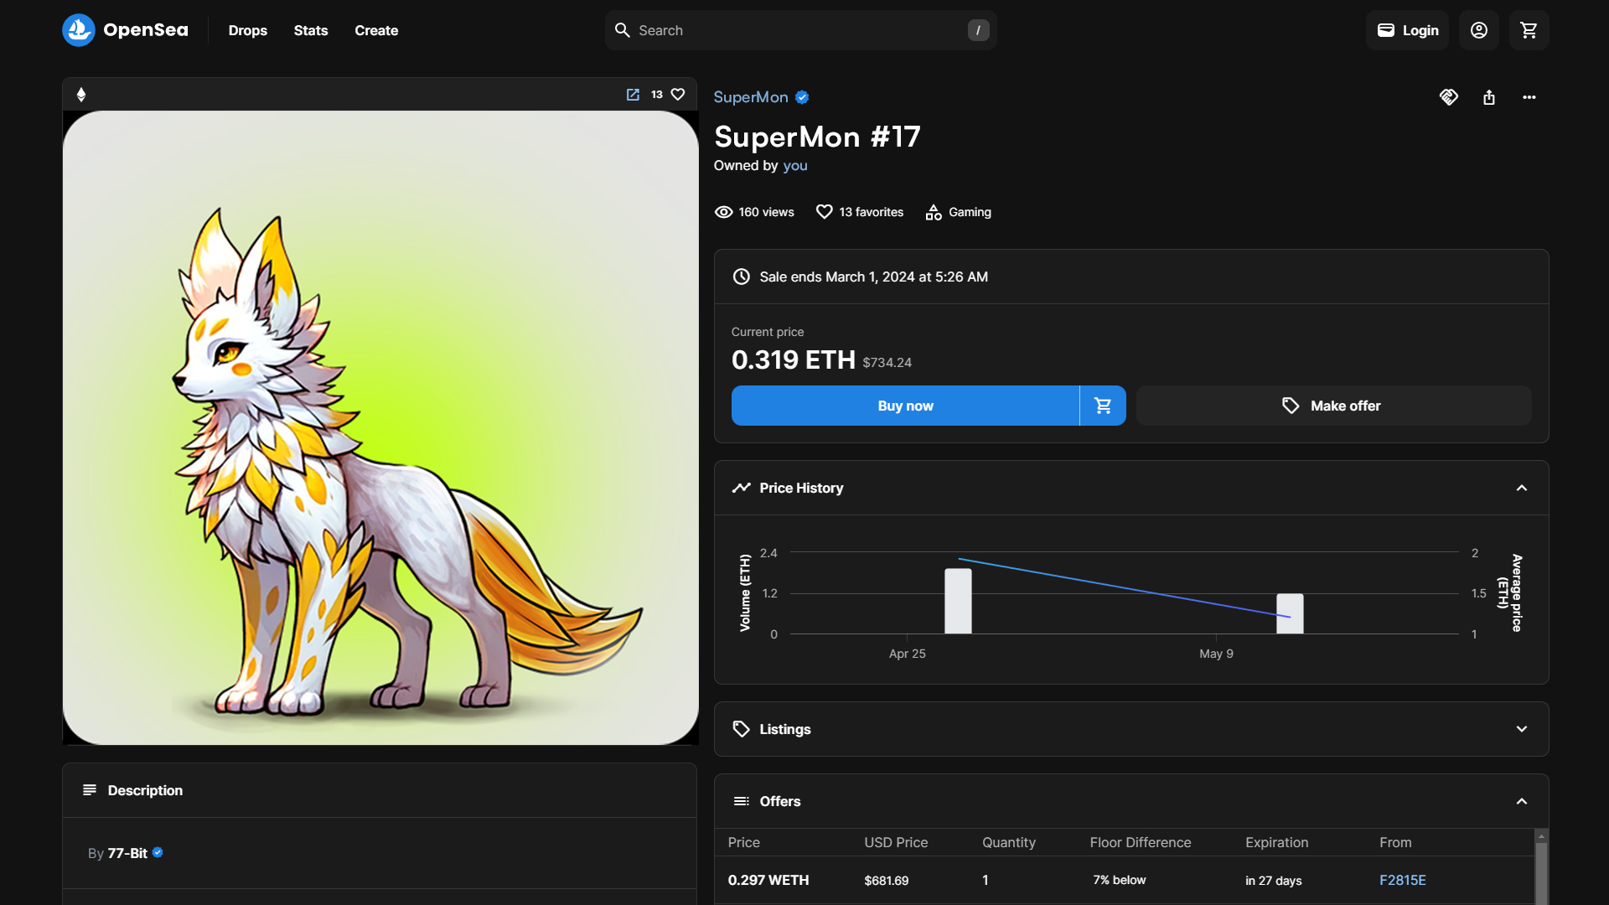Click the Search input field
Viewport: 1609px width, 905px height.
click(x=800, y=30)
